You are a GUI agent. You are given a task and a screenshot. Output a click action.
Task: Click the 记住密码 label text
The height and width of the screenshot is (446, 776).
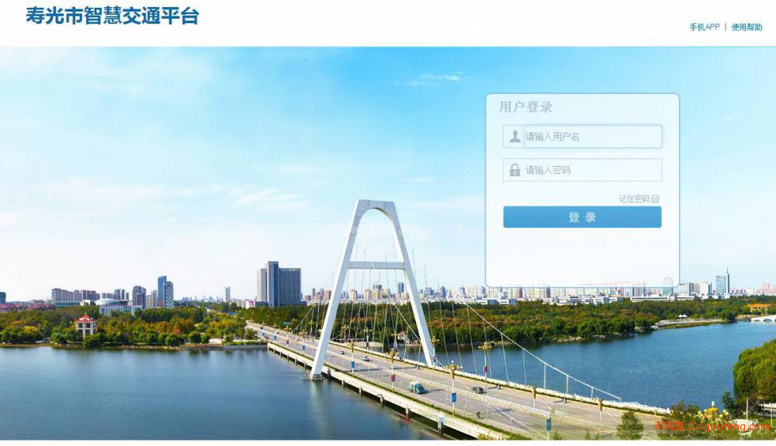point(634,199)
